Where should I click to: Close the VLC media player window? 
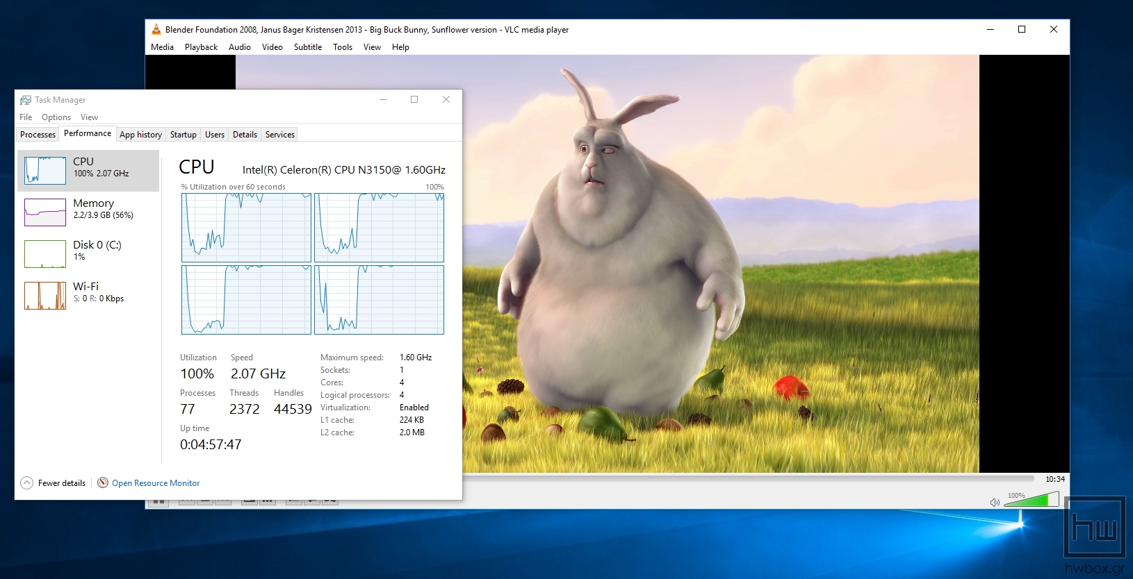(1054, 29)
